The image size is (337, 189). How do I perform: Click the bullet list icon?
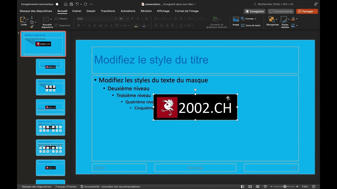coord(156,19)
